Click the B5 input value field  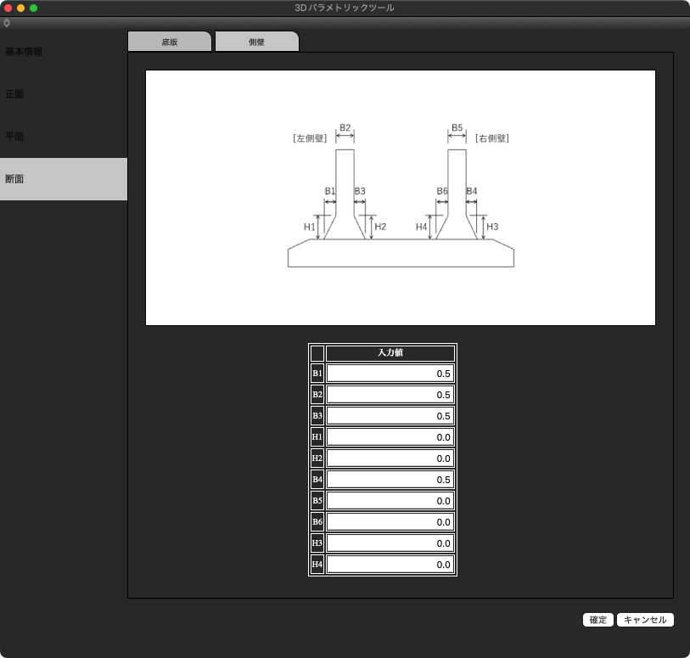tap(390, 501)
